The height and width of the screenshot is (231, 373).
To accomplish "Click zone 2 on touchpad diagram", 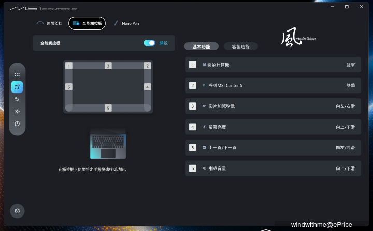I will [x=148, y=66].
